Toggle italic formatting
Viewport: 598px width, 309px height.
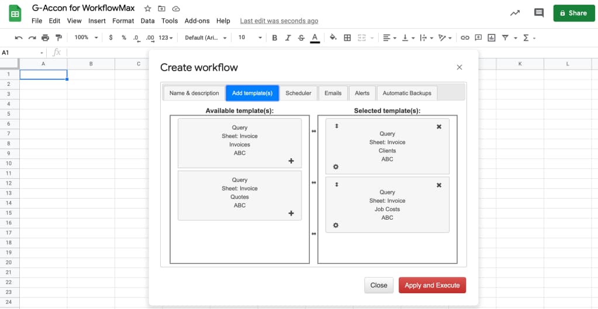[288, 38]
